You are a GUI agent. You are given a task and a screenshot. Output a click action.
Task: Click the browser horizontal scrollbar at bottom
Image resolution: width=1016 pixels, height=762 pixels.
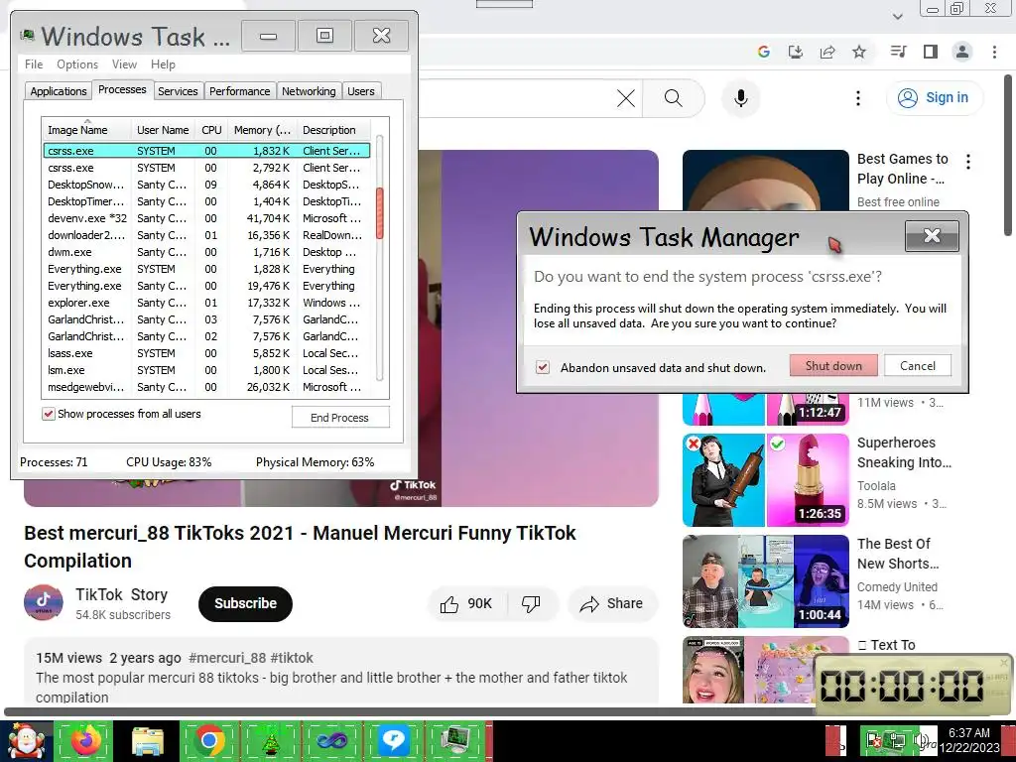410,711
